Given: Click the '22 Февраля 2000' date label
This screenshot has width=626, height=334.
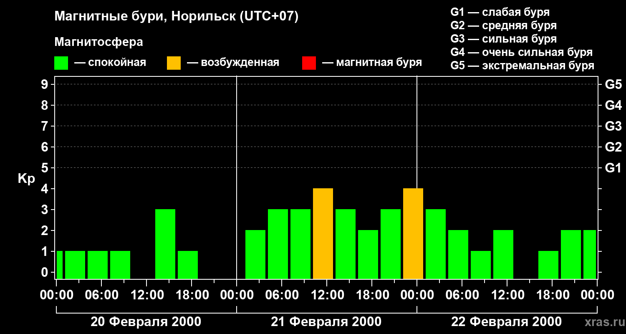Looking at the screenshot, I should tap(507, 322).
